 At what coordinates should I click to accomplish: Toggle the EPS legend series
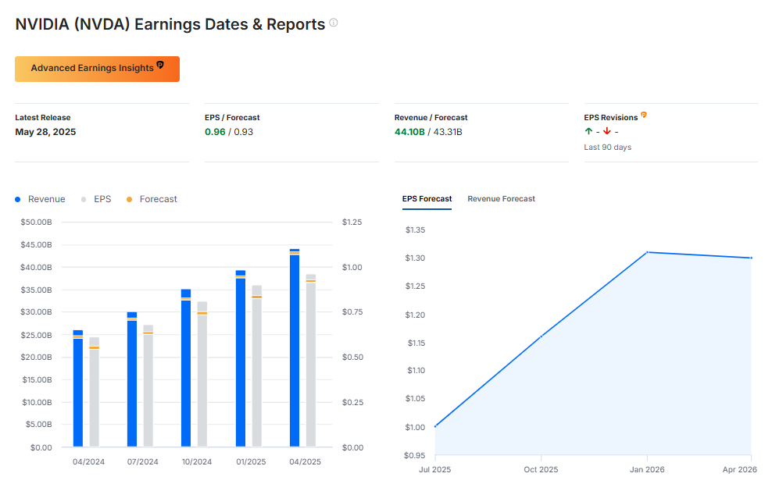(x=97, y=199)
